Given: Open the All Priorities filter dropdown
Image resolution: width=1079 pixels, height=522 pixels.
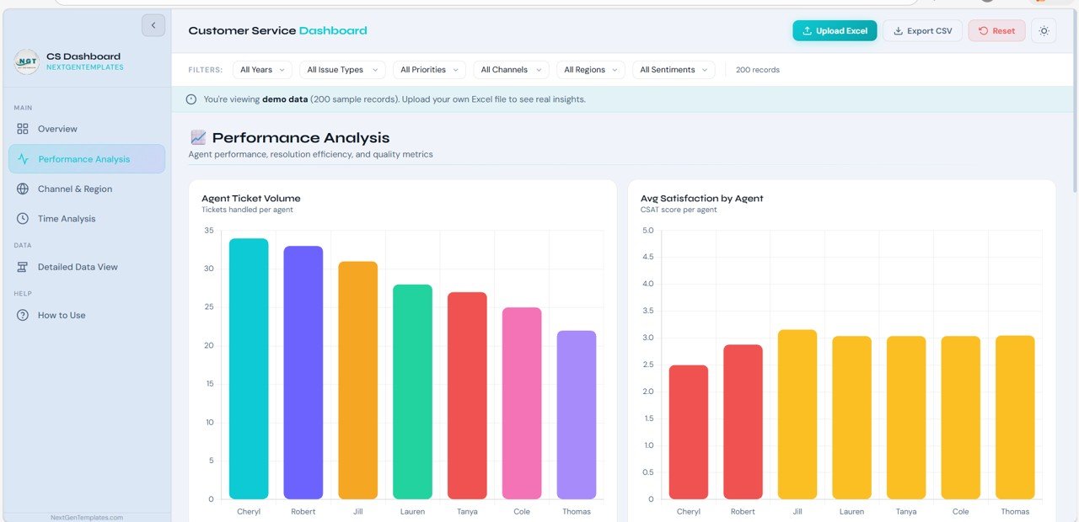Looking at the screenshot, I should pyautogui.click(x=429, y=70).
